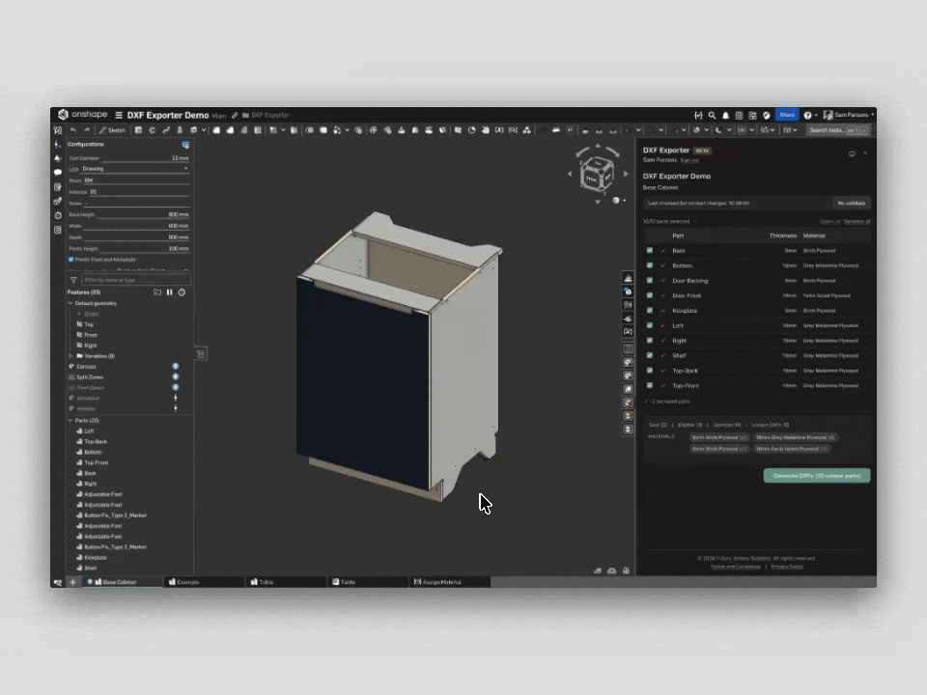Open the Sam Parsons account menu
This screenshot has width=927, height=695.
click(849, 115)
